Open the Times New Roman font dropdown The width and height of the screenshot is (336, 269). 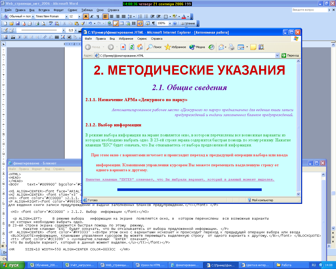[67, 16]
